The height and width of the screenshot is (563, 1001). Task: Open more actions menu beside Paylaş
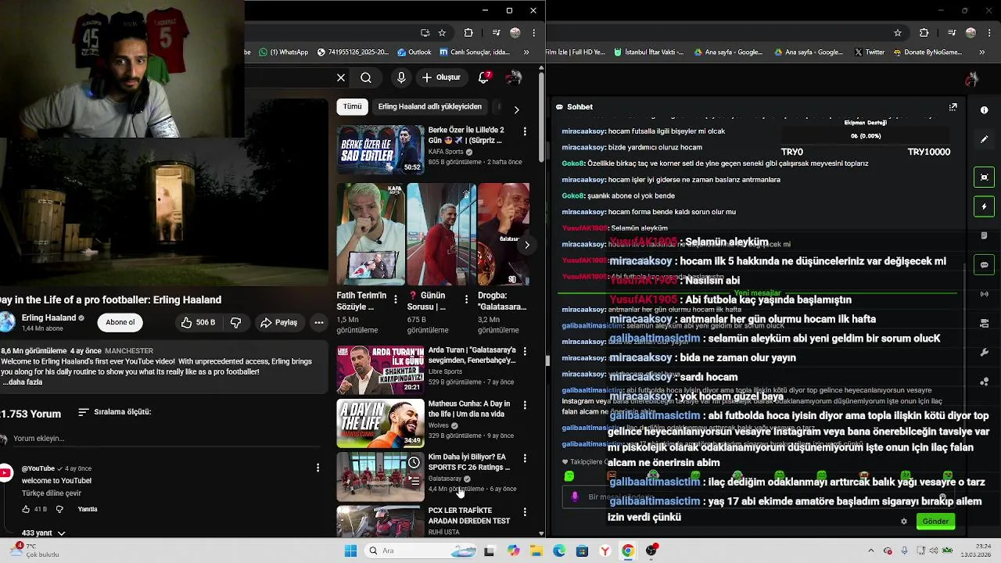tap(319, 322)
